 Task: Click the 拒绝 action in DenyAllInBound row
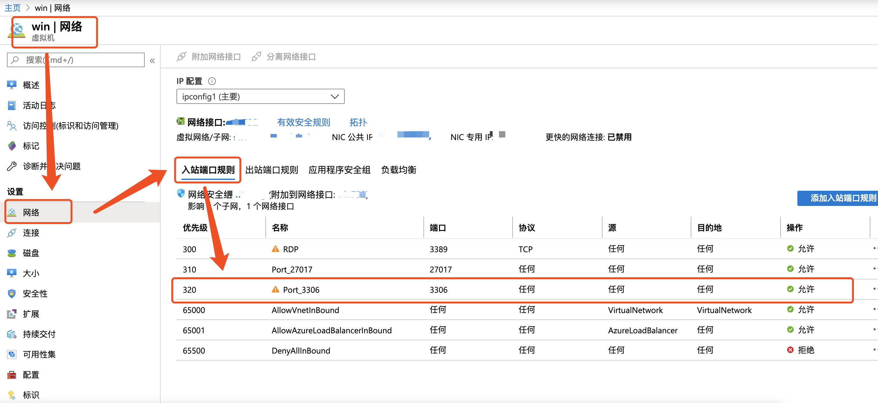[x=806, y=350]
